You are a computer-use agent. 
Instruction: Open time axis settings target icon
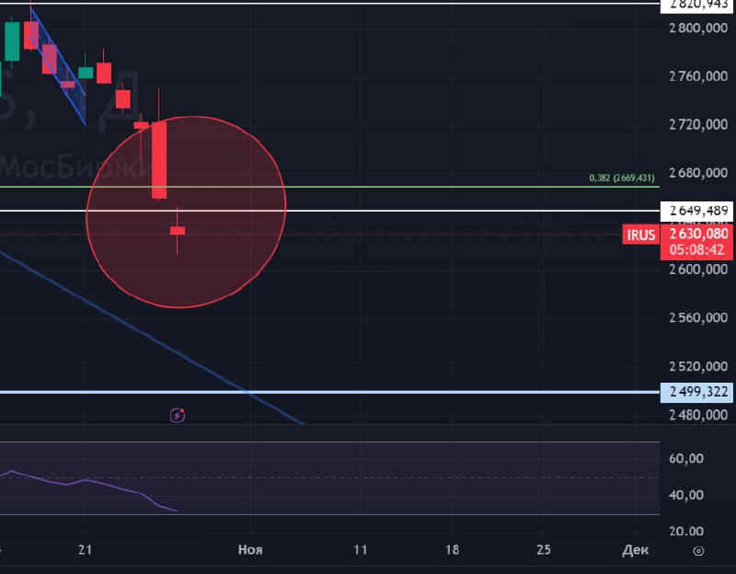coord(698,551)
